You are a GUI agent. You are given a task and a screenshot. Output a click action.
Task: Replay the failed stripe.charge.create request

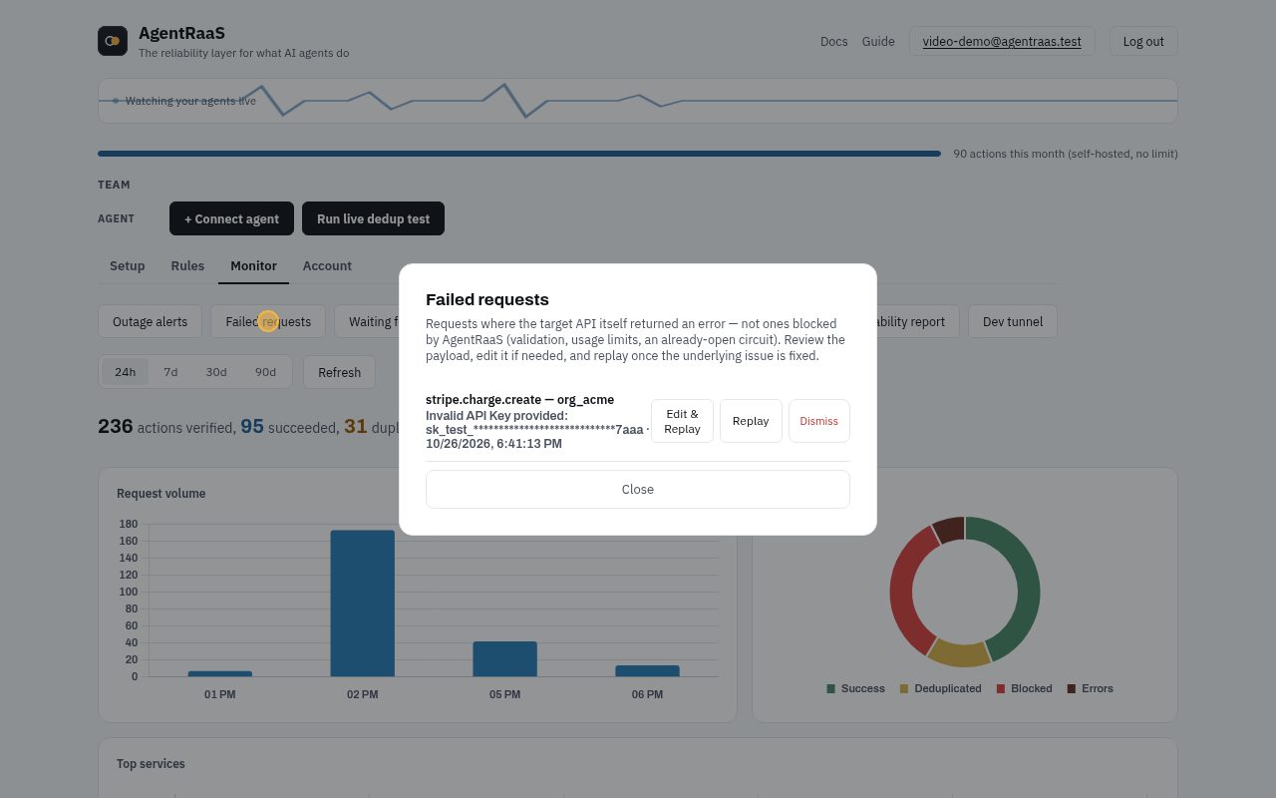coord(751,421)
